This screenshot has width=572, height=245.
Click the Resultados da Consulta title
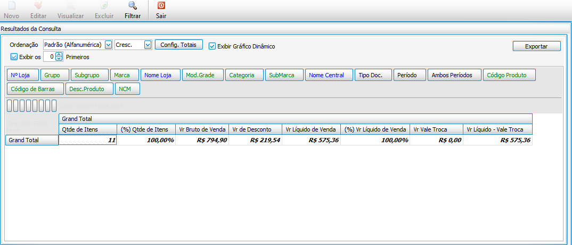[x=31, y=28]
